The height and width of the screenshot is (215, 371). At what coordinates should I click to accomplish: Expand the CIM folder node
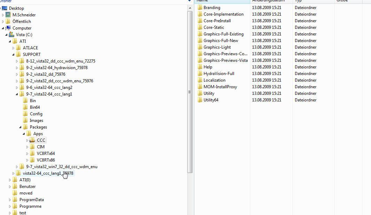coord(27,147)
